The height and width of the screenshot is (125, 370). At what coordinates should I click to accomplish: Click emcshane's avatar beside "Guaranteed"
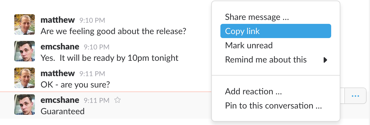click(25, 105)
